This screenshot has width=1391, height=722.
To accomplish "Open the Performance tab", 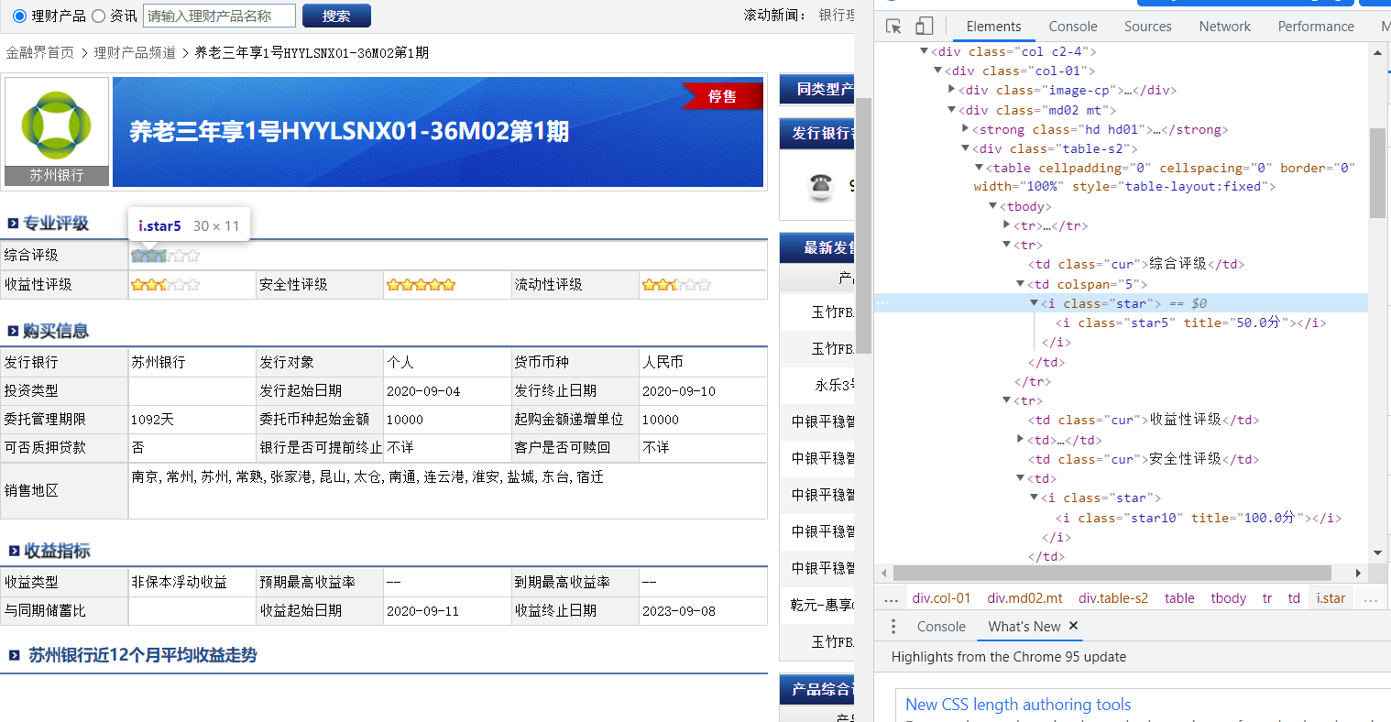I will pyautogui.click(x=1316, y=27).
